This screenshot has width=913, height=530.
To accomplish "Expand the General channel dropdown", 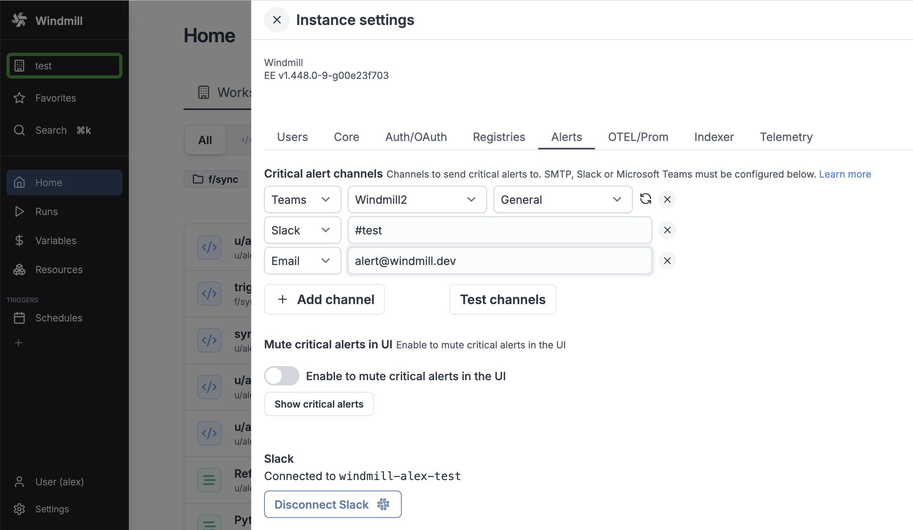I will (x=562, y=199).
